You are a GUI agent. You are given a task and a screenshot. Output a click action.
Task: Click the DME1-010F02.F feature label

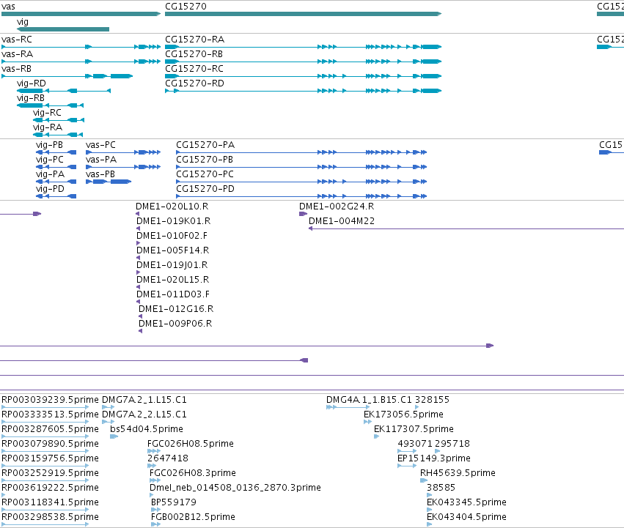tap(172, 236)
